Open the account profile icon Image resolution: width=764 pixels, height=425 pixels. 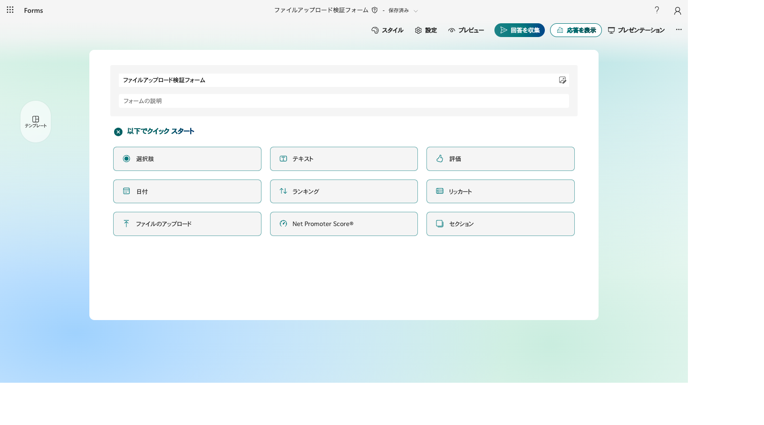(x=677, y=10)
